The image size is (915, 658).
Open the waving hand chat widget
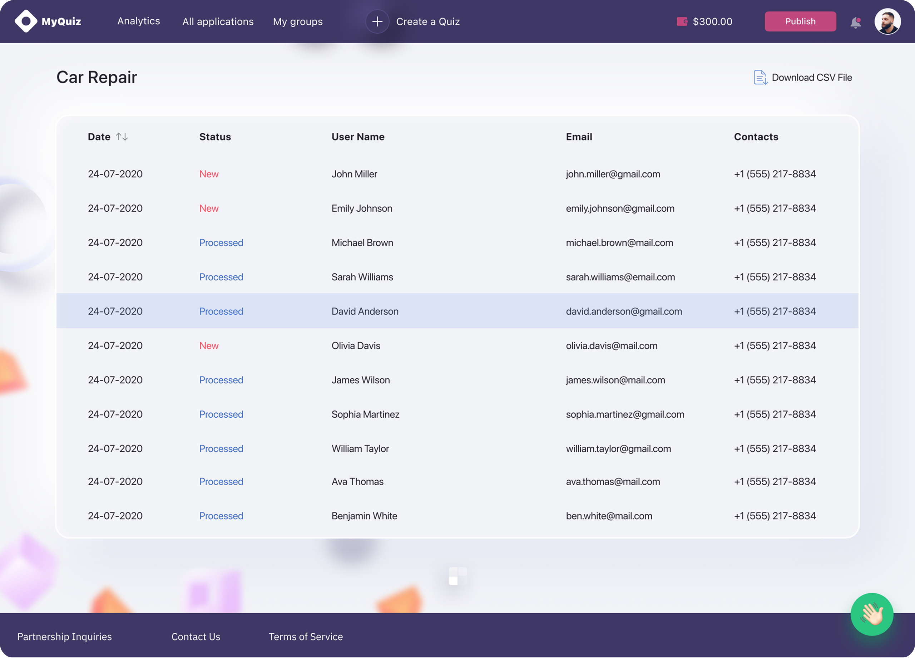click(x=871, y=614)
